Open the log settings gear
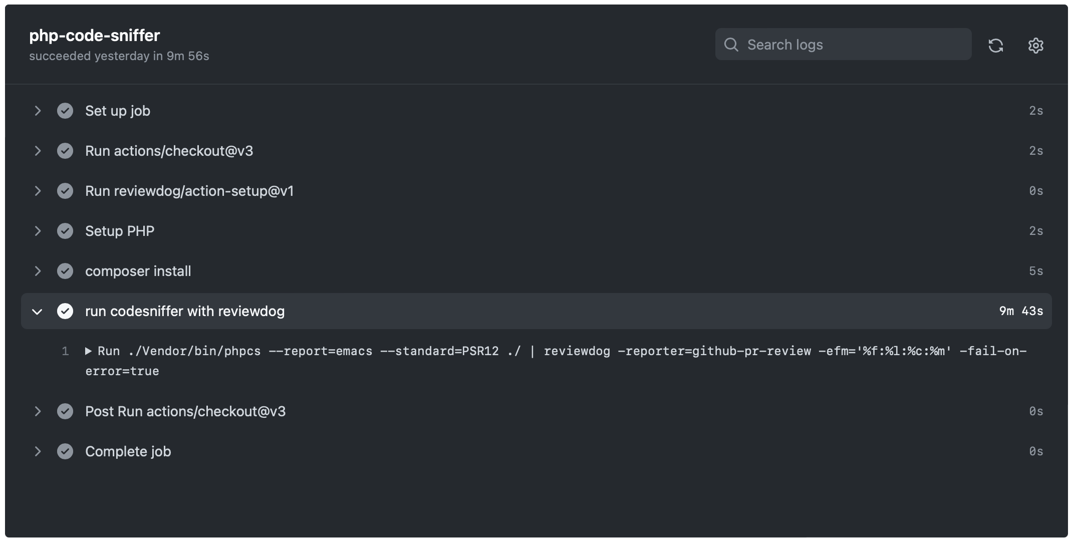The image size is (1073, 540). (x=1035, y=46)
